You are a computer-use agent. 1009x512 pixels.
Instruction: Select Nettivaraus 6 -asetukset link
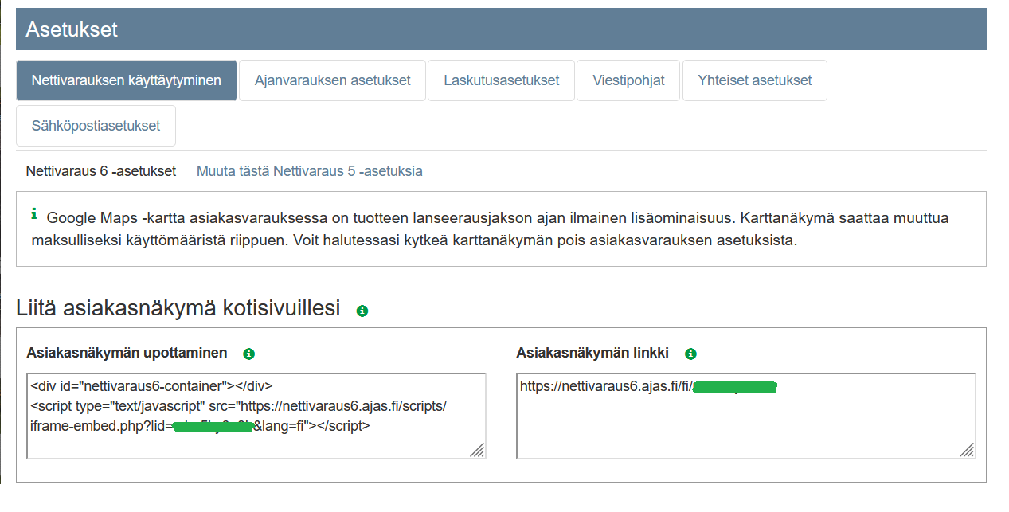100,171
